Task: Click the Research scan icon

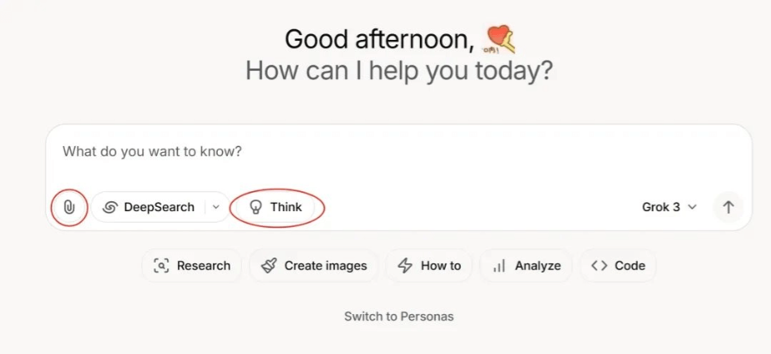Action: tap(161, 266)
